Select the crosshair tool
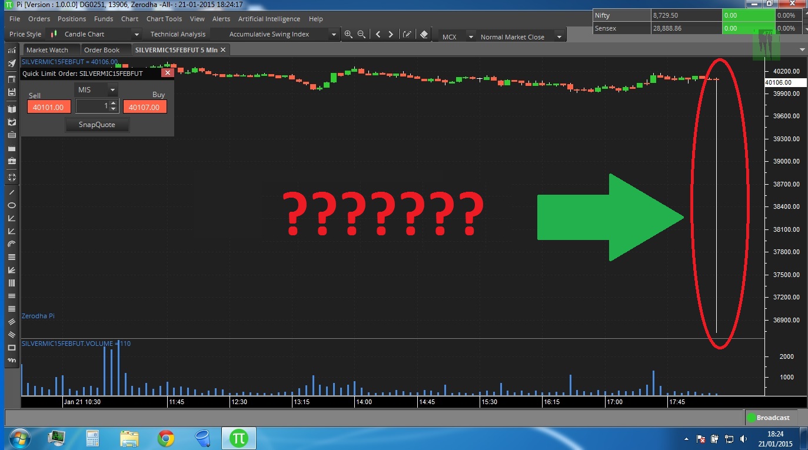 (x=12, y=177)
